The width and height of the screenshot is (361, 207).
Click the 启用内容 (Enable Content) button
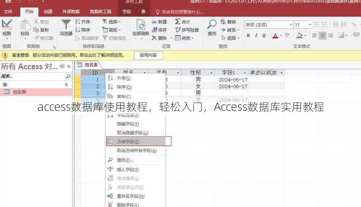(148, 55)
